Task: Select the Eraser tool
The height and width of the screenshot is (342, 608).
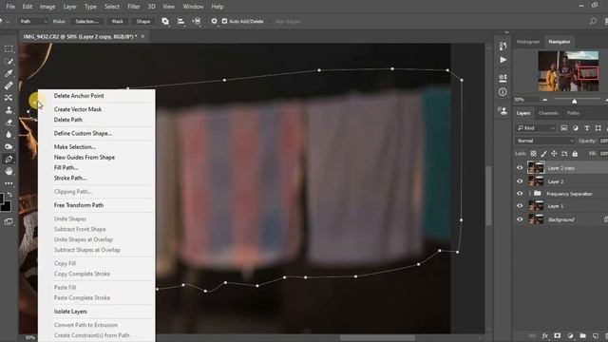Action: pyautogui.click(x=9, y=123)
